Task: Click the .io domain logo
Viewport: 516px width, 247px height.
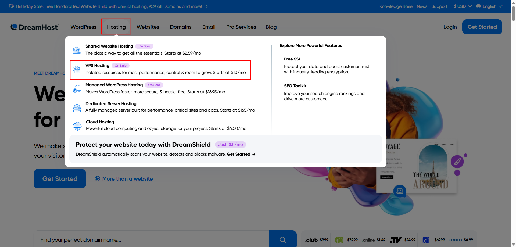Action: [x=339, y=240]
